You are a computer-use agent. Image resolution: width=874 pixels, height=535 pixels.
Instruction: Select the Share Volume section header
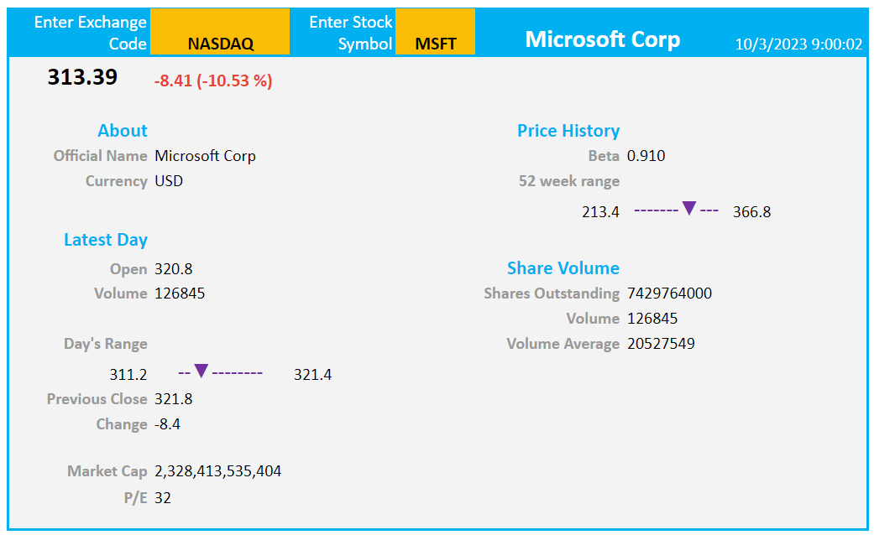[563, 267]
